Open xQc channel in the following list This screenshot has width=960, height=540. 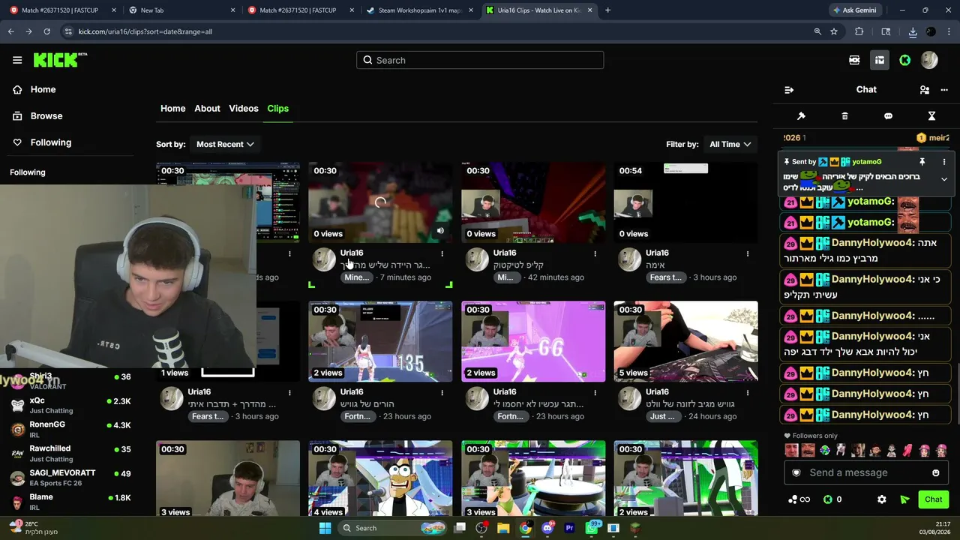coord(70,405)
